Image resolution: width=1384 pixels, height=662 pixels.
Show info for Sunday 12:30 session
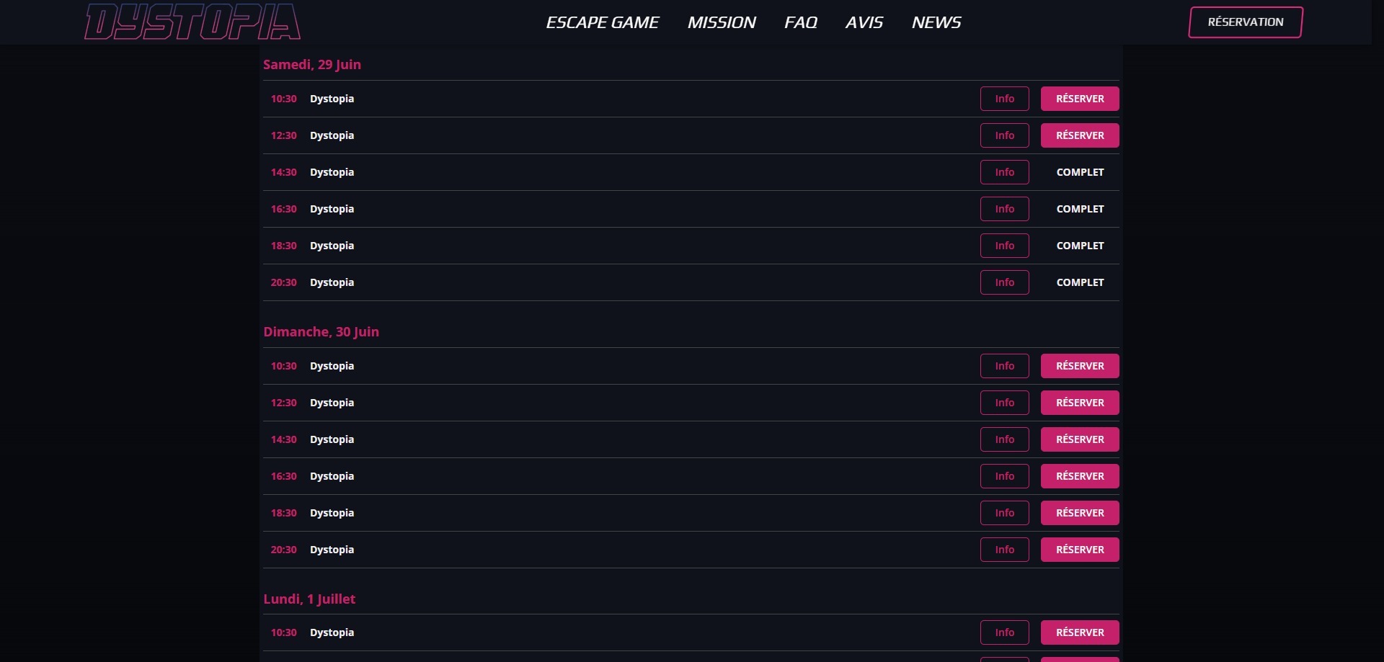1004,403
